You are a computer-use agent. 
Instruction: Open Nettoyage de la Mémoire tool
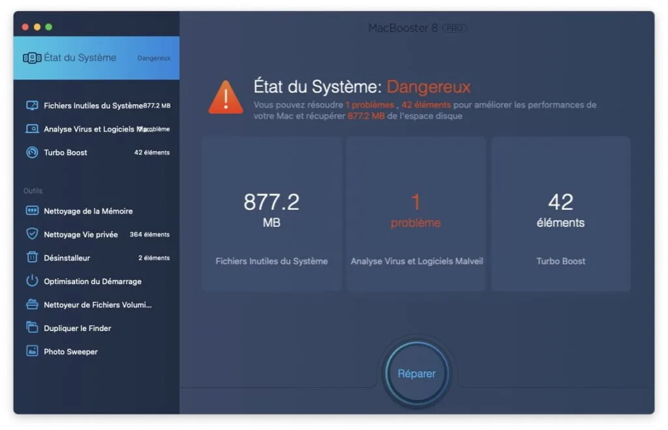pos(98,211)
